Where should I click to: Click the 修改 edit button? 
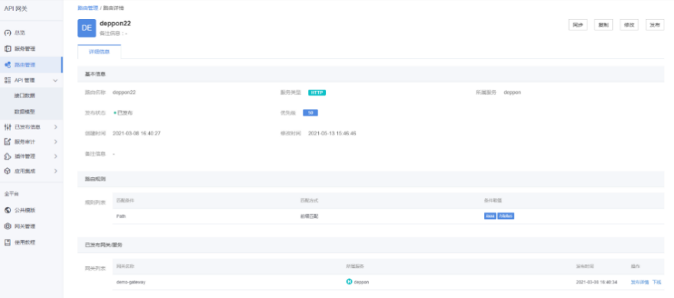click(x=628, y=24)
